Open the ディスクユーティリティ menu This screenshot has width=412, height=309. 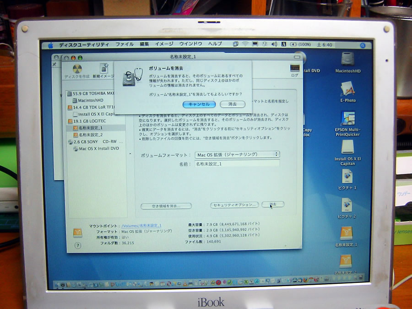[x=84, y=45]
